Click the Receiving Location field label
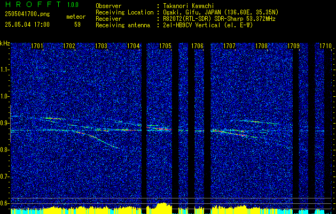Image resolution: width=336 pixels, height=214 pixels. pyautogui.click(x=124, y=12)
